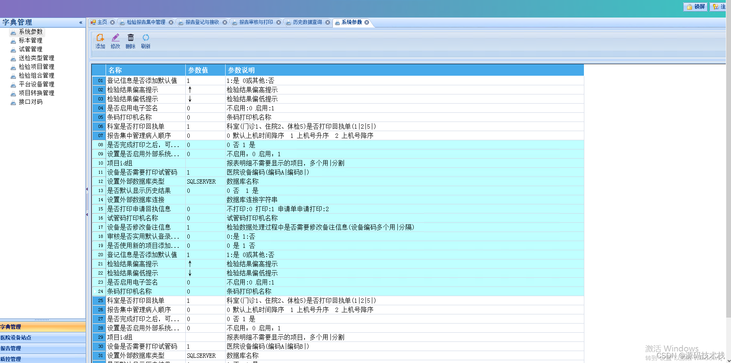The image size is (731, 363).
Task: Click the icon beside 平台设备管理
Action: pos(14,84)
